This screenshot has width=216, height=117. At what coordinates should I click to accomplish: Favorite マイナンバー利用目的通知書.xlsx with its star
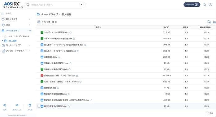coord(74,39)
